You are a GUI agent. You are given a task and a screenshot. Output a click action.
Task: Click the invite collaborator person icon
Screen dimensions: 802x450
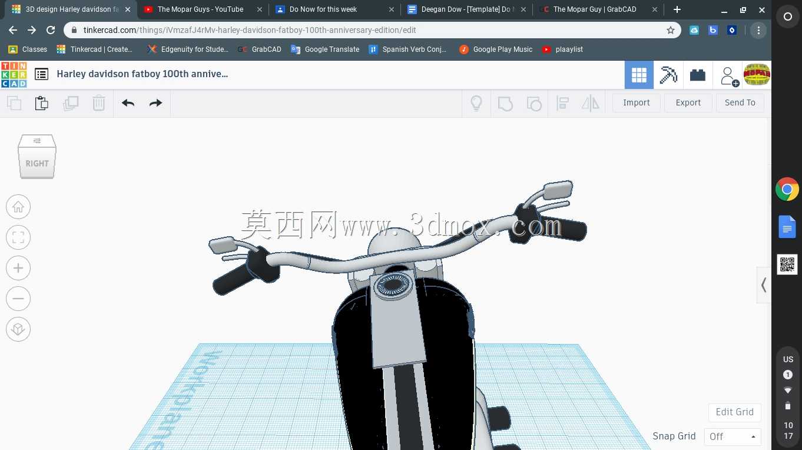pos(728,75)
